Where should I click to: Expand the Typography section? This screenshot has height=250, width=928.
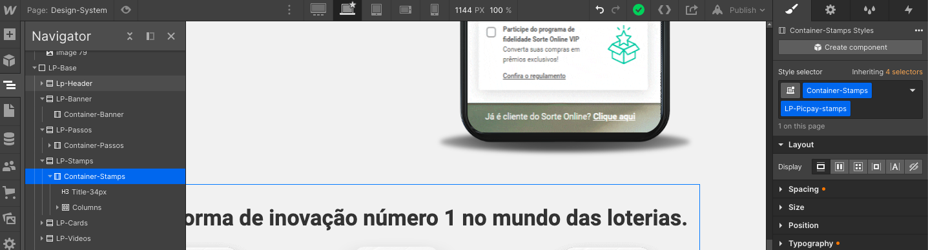click(x=851, y=244)
